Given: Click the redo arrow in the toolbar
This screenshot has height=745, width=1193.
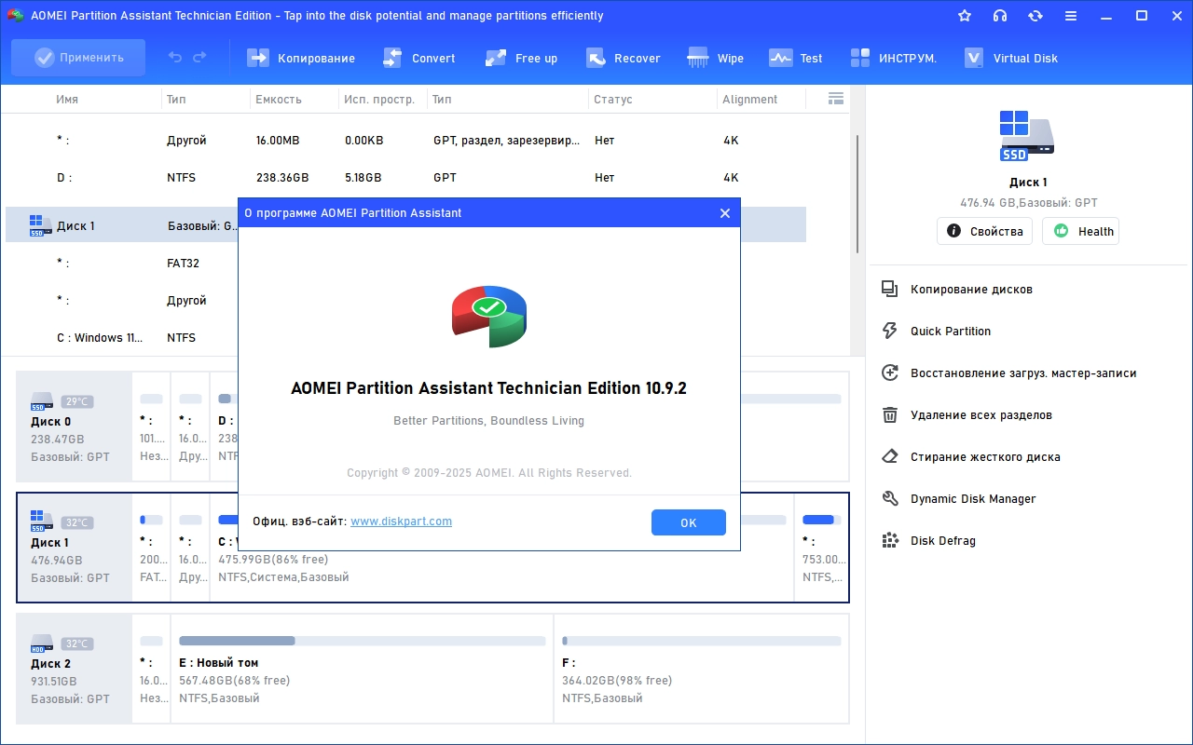Looking at the screenshot, I should (199, 58).
